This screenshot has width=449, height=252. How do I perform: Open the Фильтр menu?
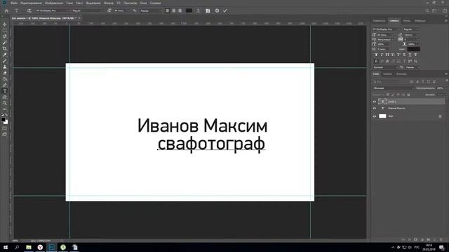tap(109, 3)
